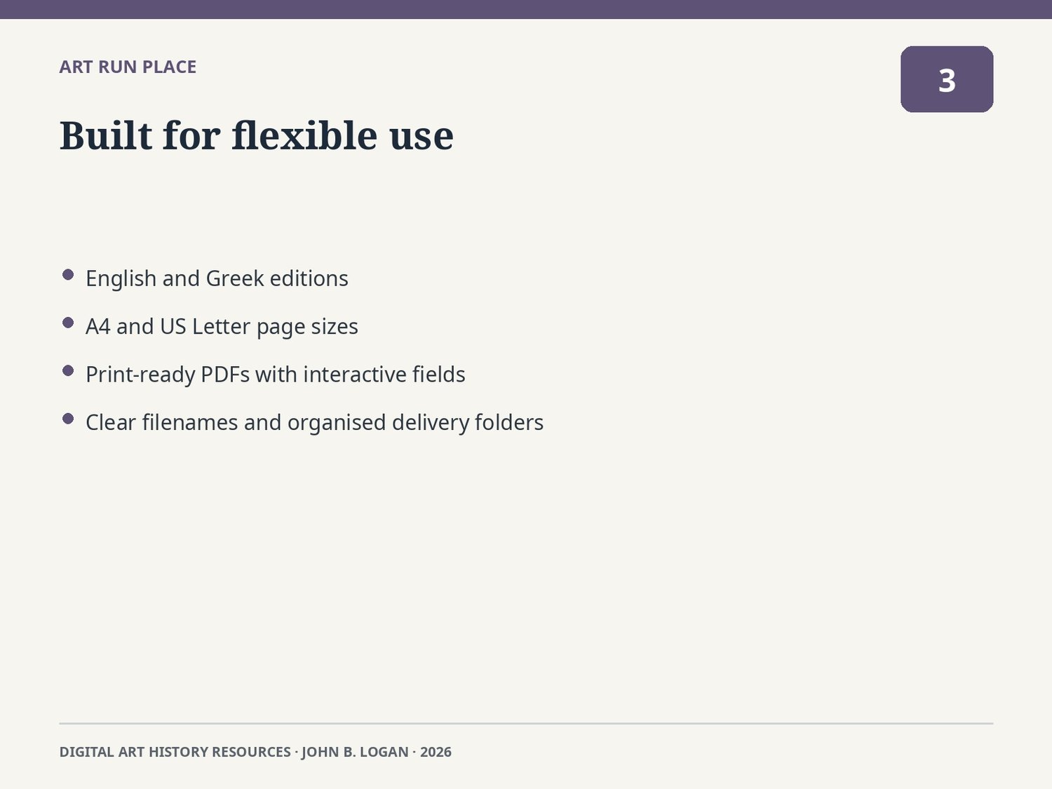Click the footer divider line
This screenshot has height=789, width=1052.
[x=526, y=723]
